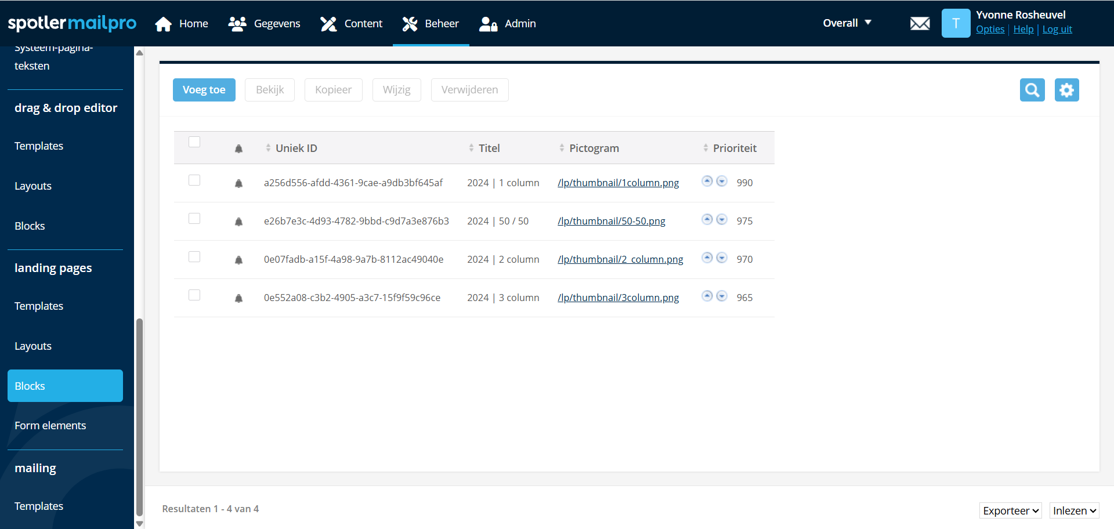
Task: Open table settings gear icon
Action: 1066,90
